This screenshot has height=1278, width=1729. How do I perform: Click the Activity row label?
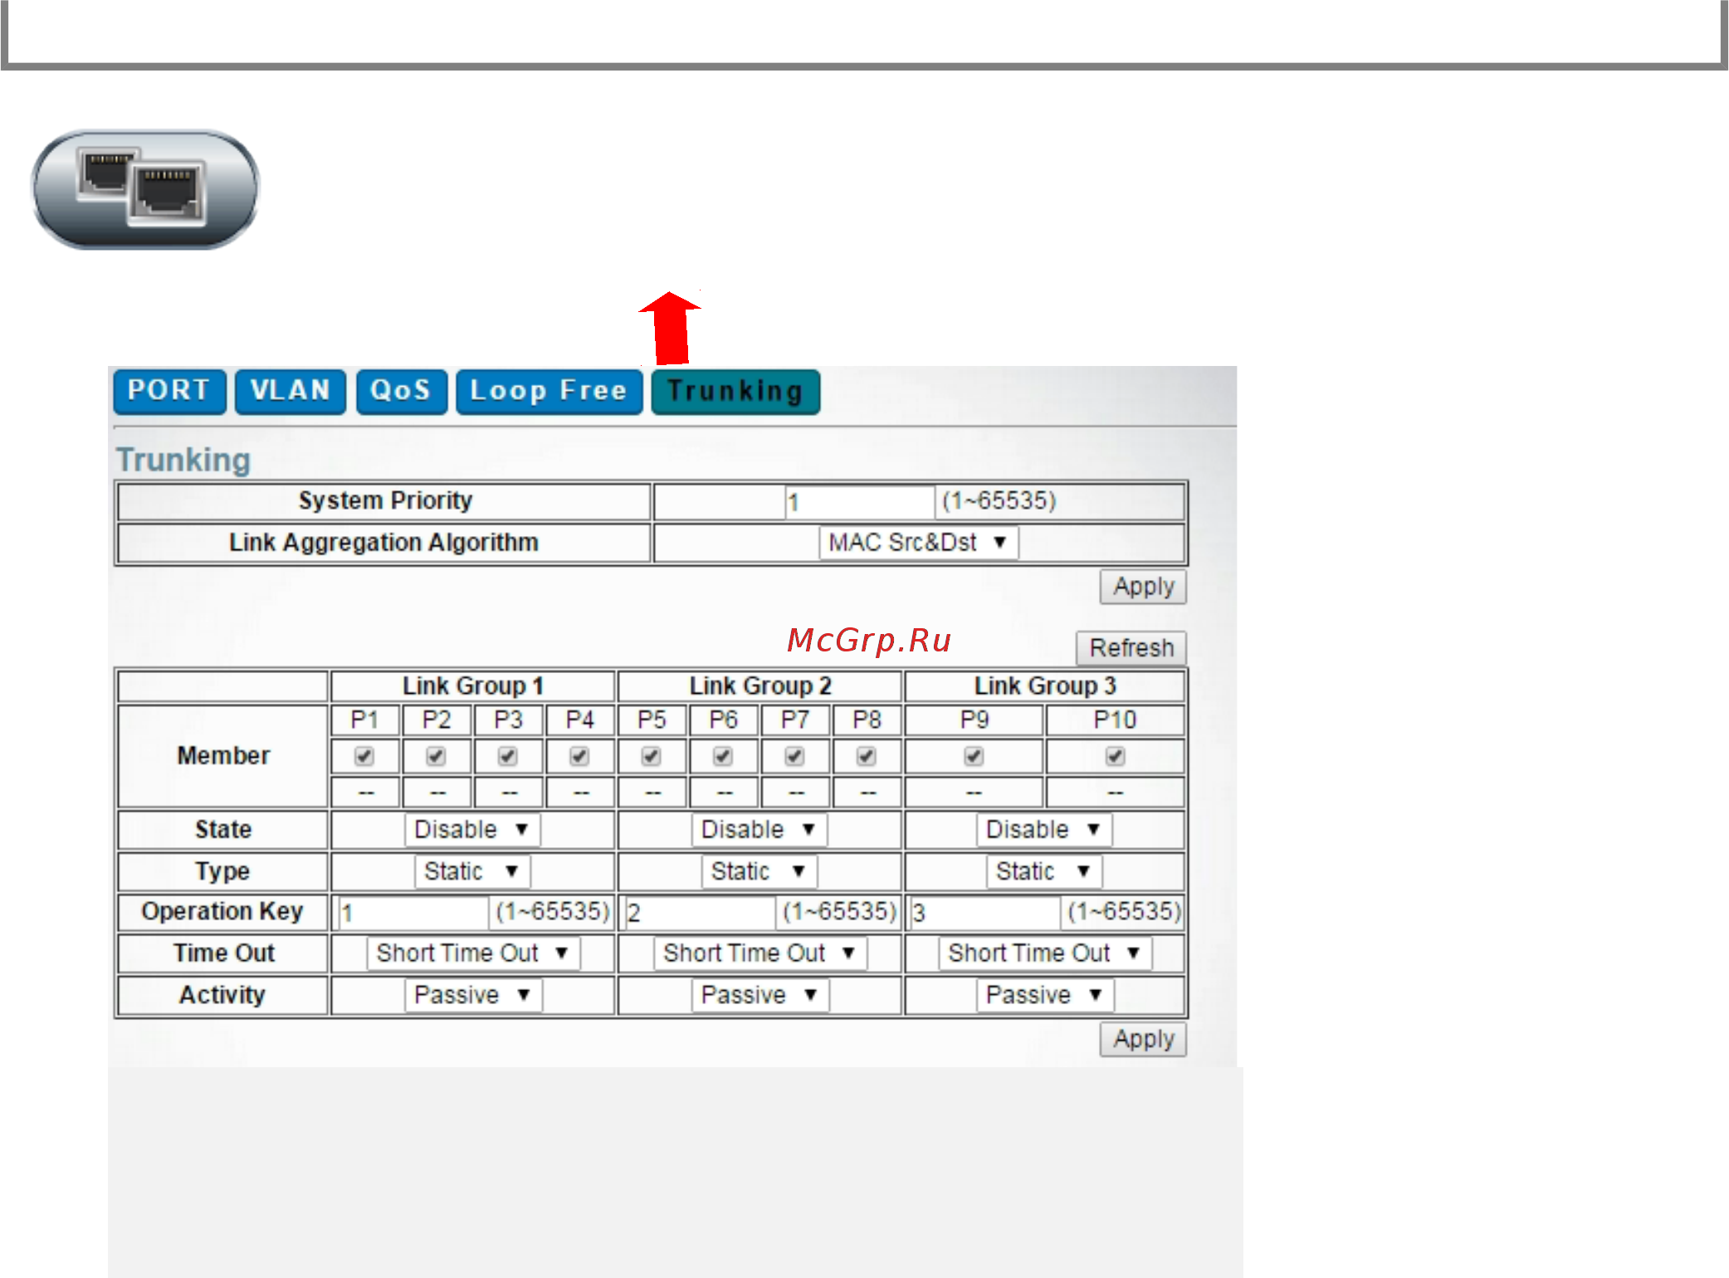222,994
